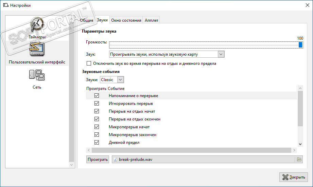
Task: Select the Дневной предел row text
Action: [x=124, y=143]
